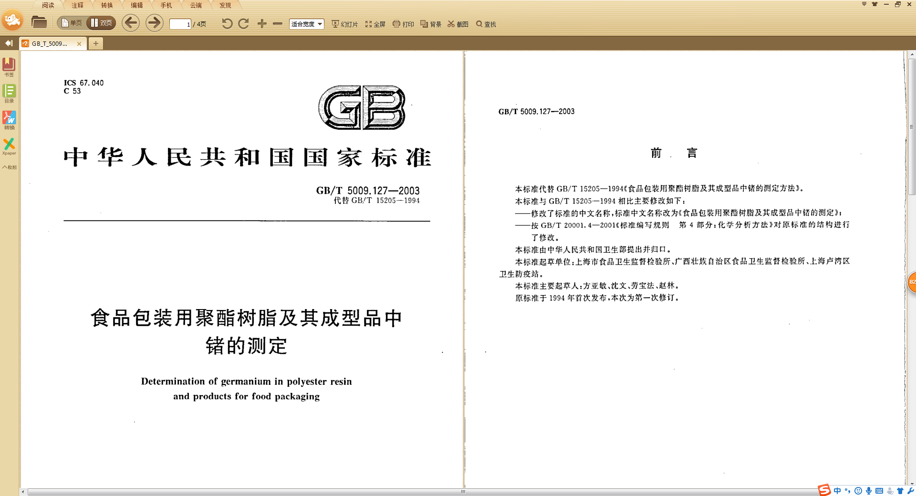
Task: Zoom in using the plus icon
Action: [x=262, y=24]
